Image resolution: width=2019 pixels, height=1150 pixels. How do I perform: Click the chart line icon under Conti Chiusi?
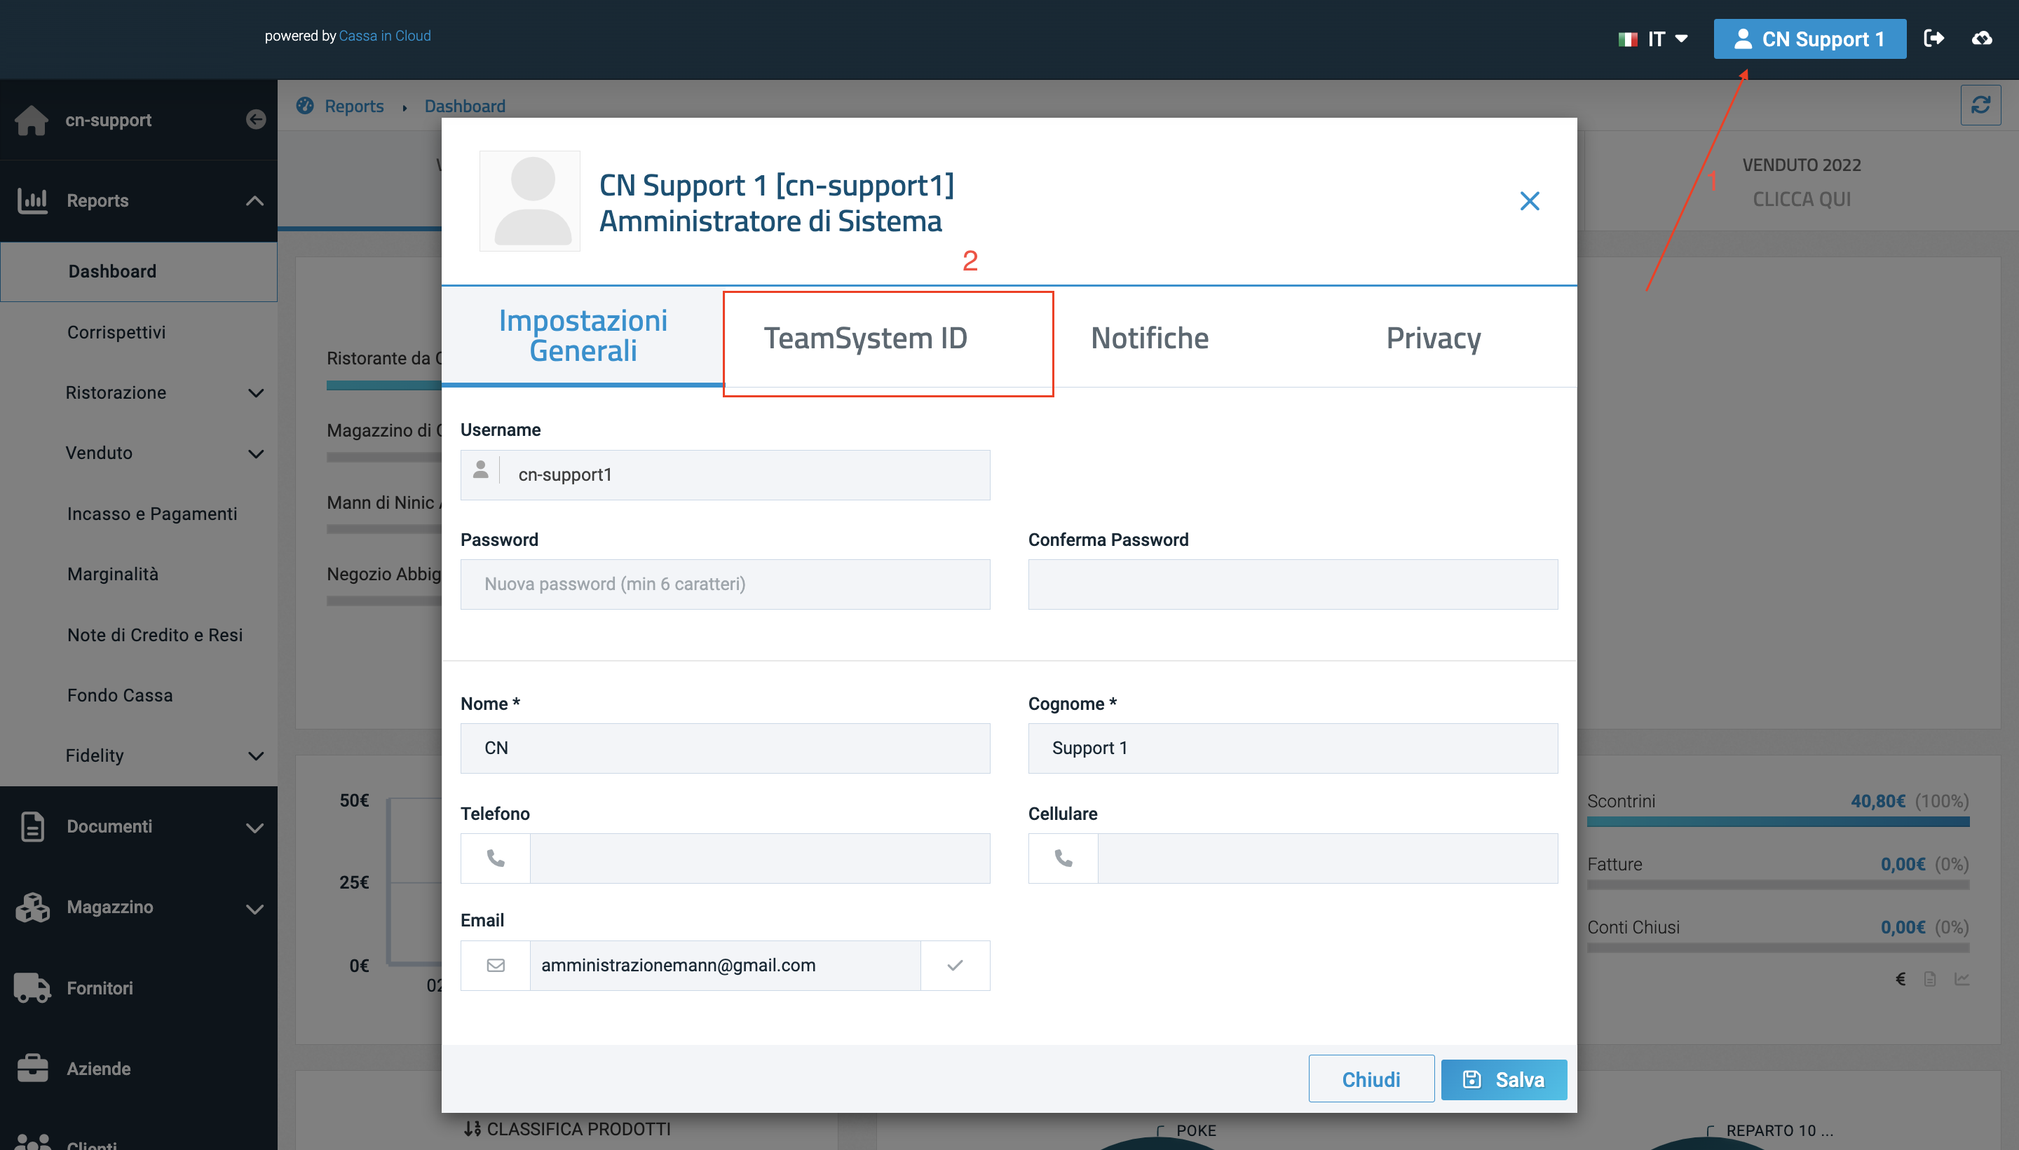pos(1962,980)
